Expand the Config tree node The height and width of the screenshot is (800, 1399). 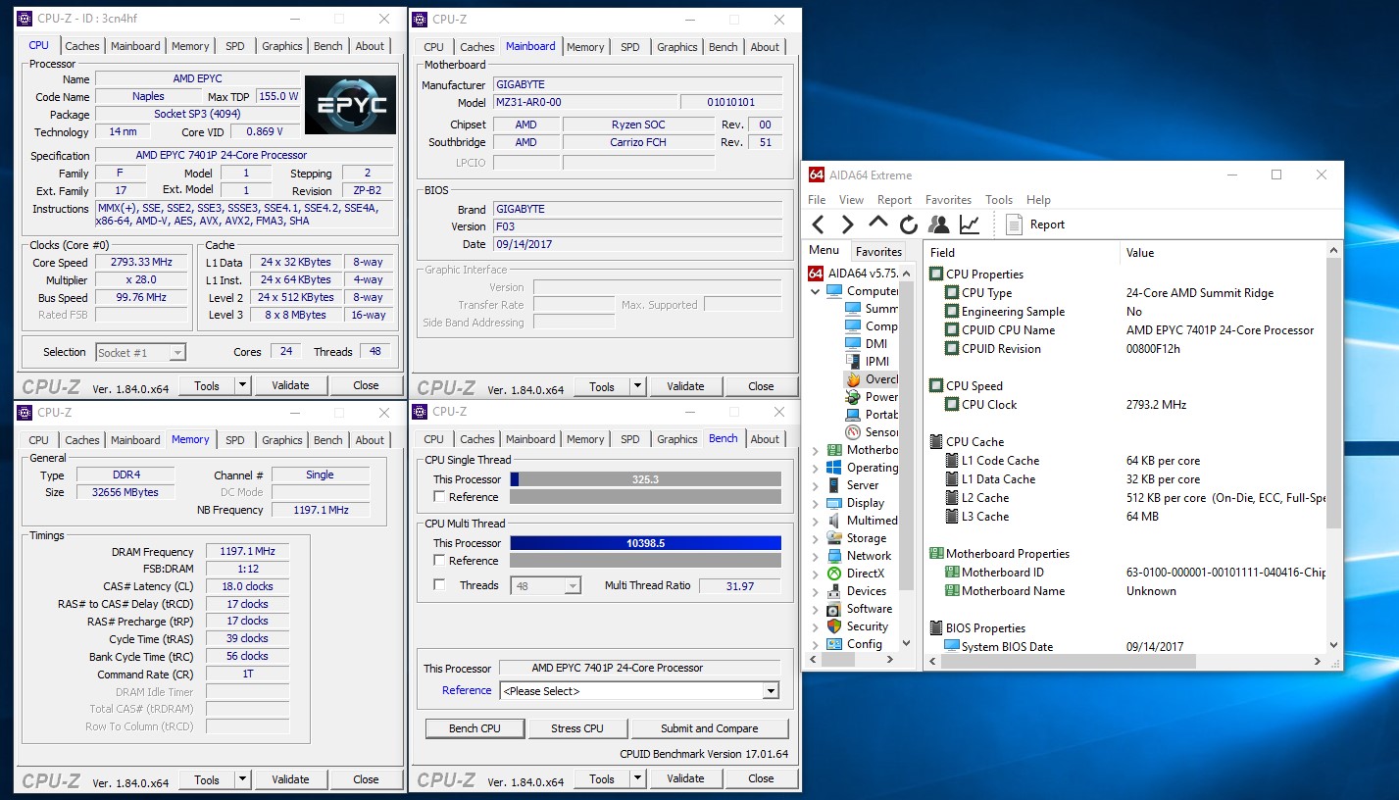pos(815,644)
